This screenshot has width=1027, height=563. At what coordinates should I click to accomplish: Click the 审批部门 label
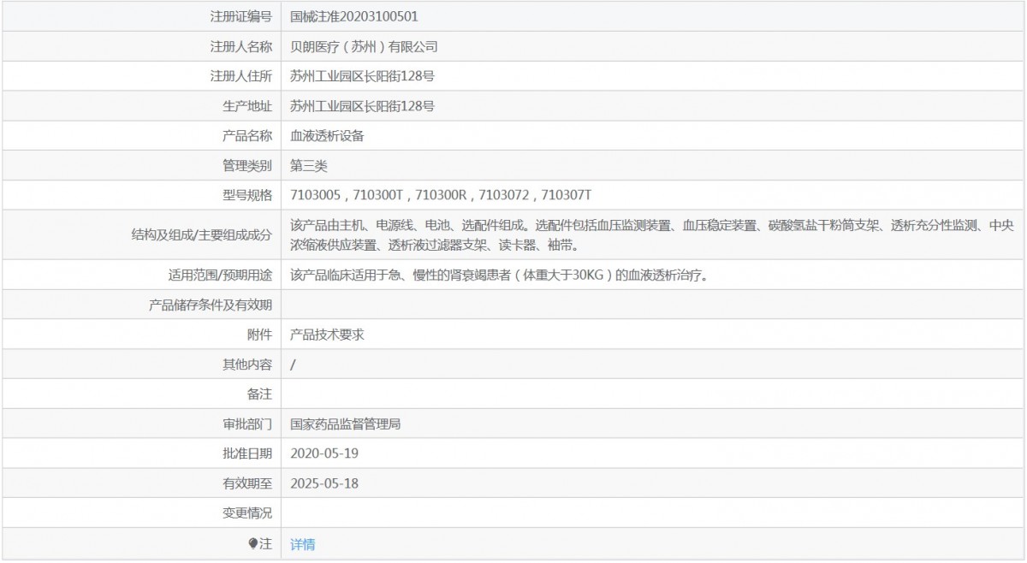pos(247,424)
